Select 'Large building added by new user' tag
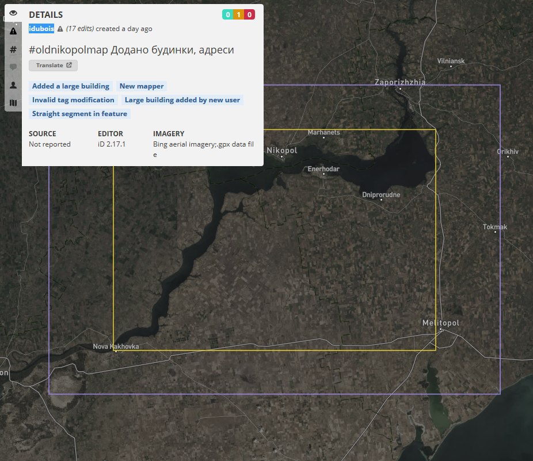 182,100
